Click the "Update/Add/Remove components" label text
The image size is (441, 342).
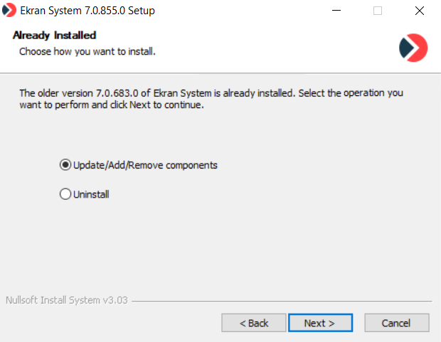(x=145, y=165)
